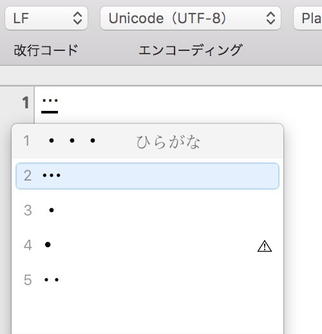Click the エンコーディング toolbar label

pyautogui.click(x=191, y=50)
